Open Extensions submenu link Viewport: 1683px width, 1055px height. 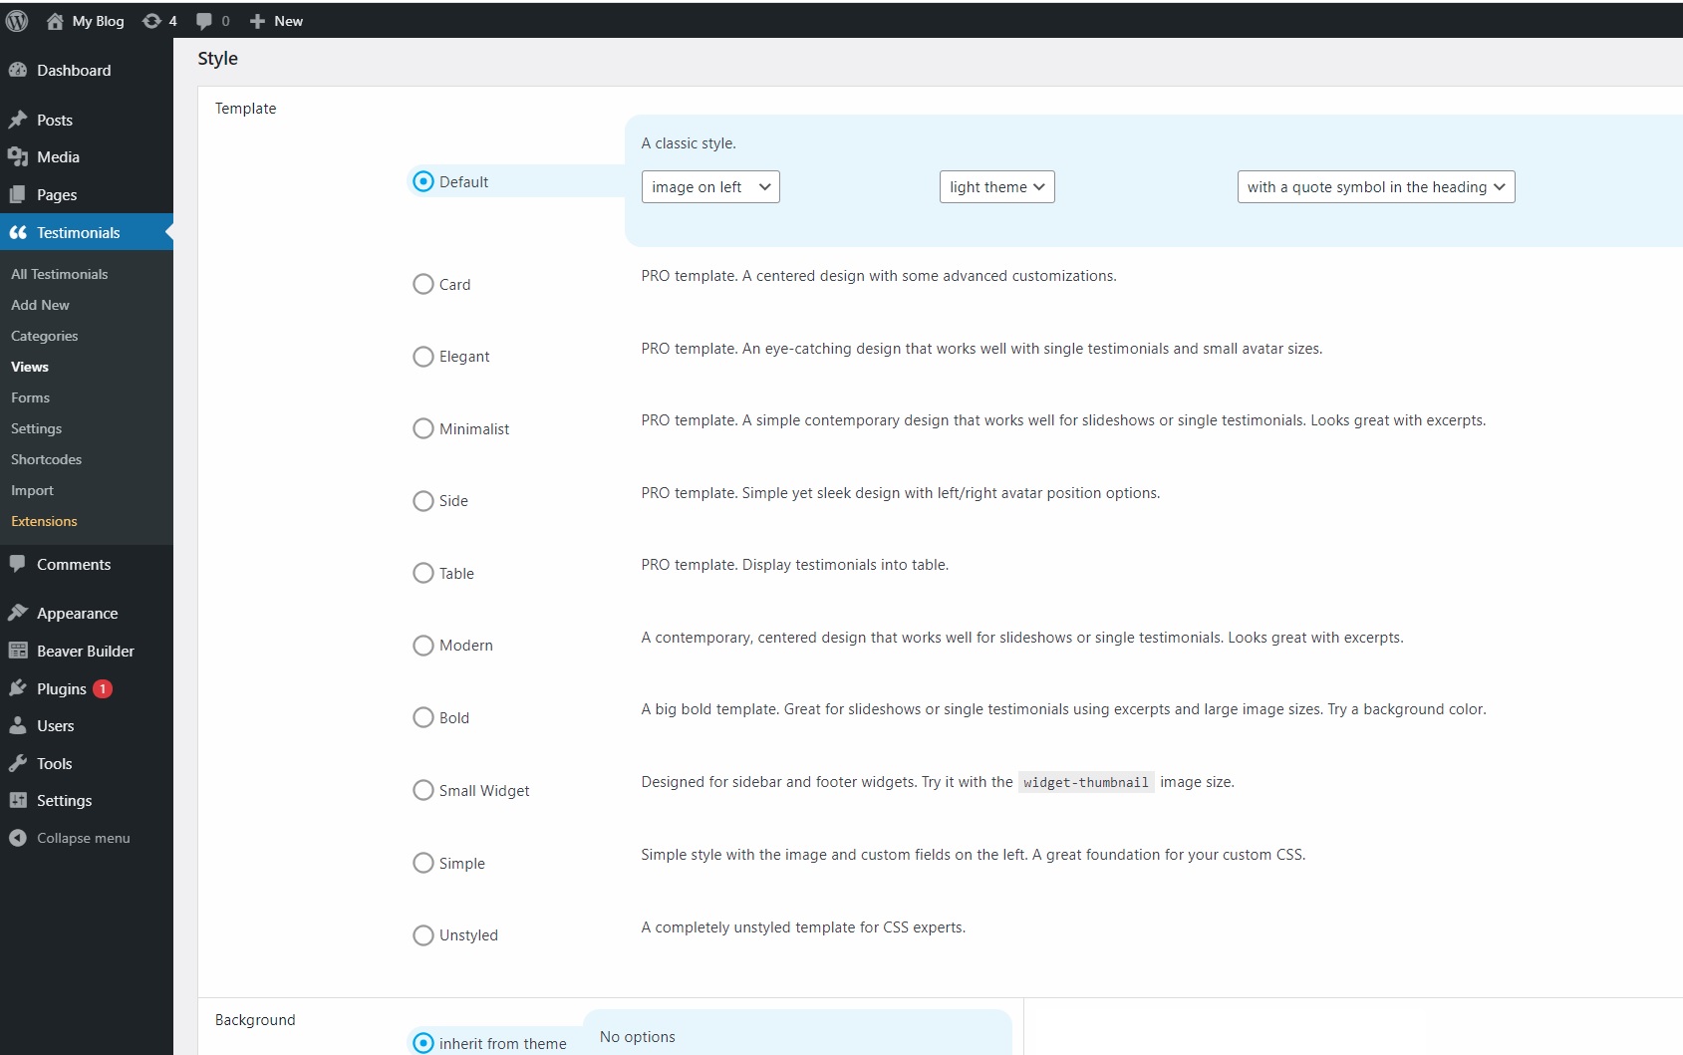click(x=44, y=521)
